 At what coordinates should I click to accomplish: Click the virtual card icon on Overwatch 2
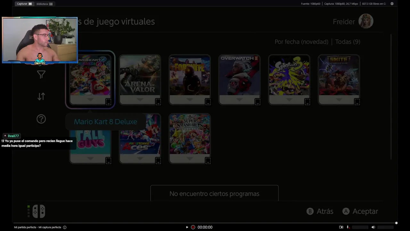tap(257, 102)
